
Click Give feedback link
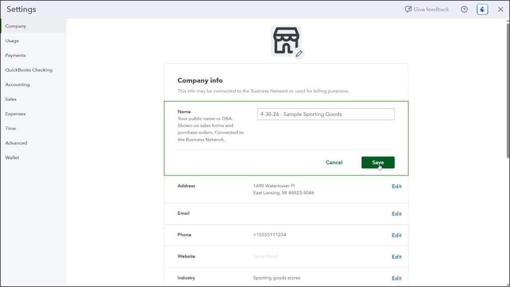coord(427,9)
